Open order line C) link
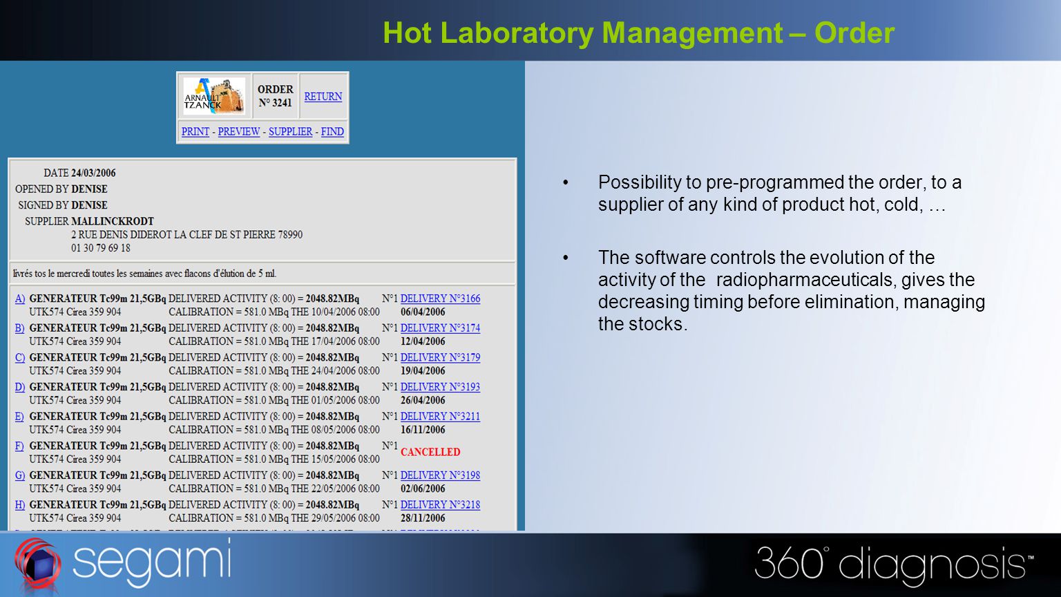 coord(20,357)
